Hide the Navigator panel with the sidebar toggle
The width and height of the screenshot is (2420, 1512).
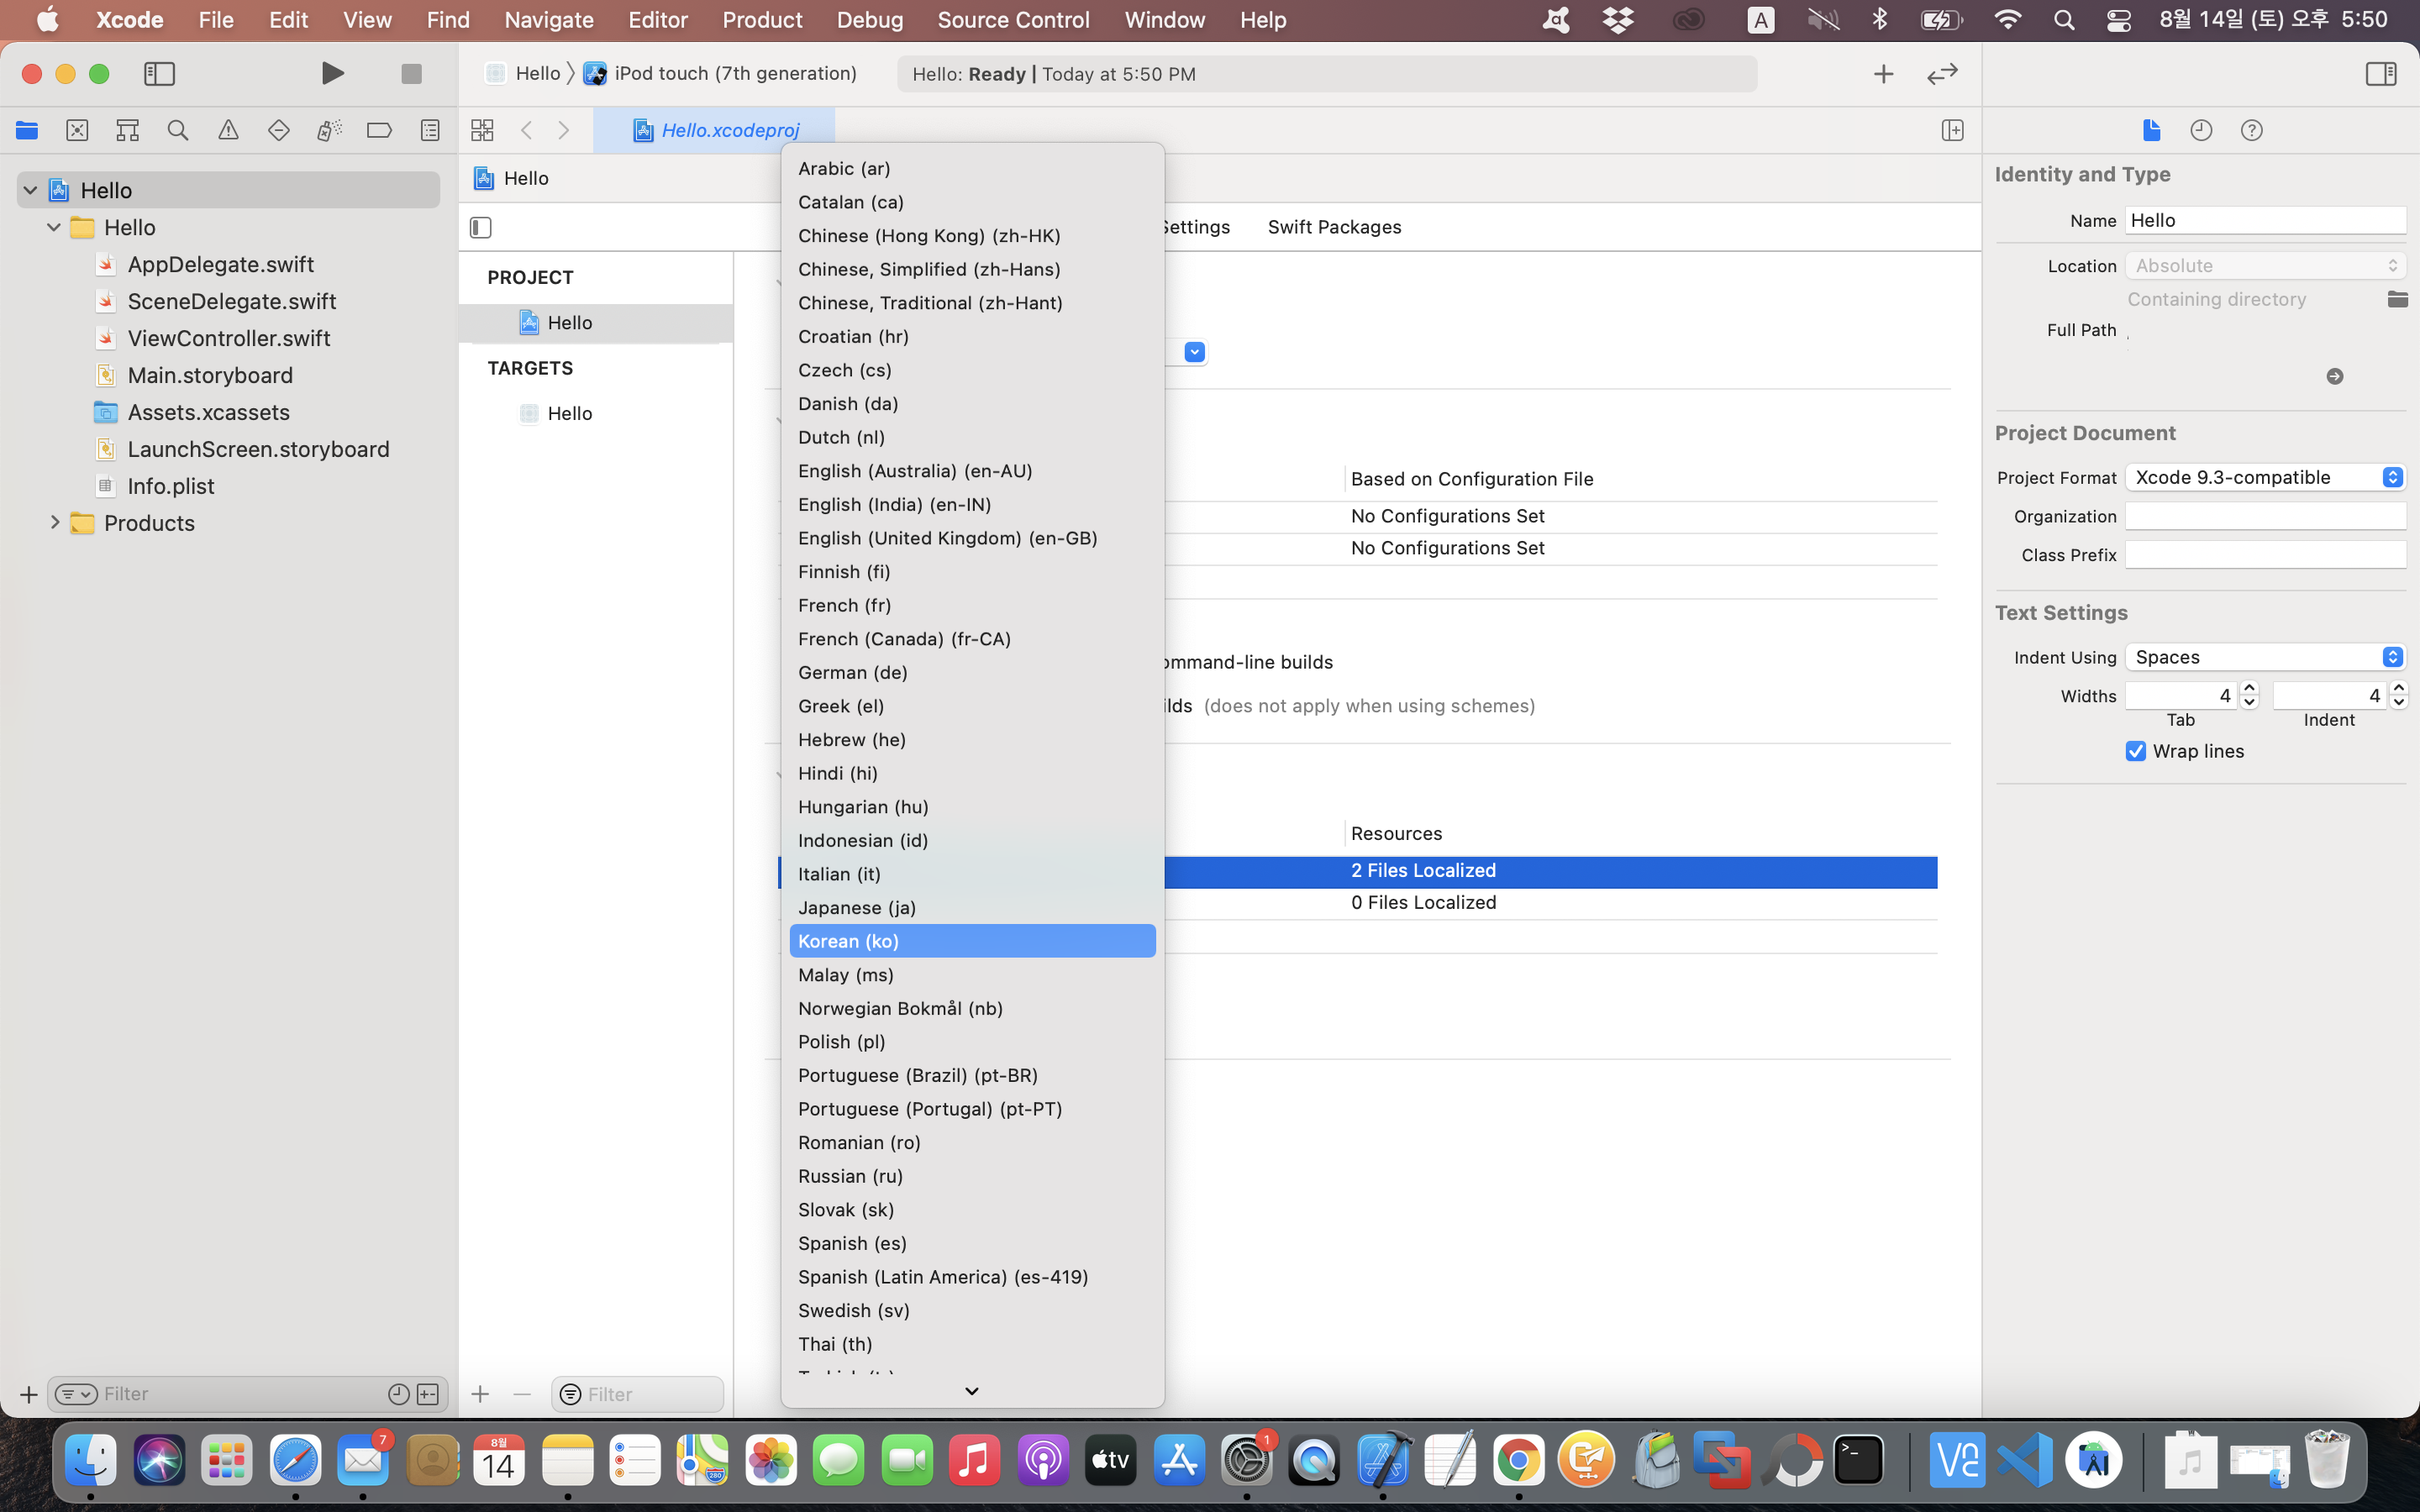pos(160,73)
